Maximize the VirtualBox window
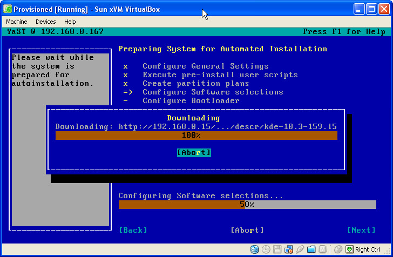 371,9
